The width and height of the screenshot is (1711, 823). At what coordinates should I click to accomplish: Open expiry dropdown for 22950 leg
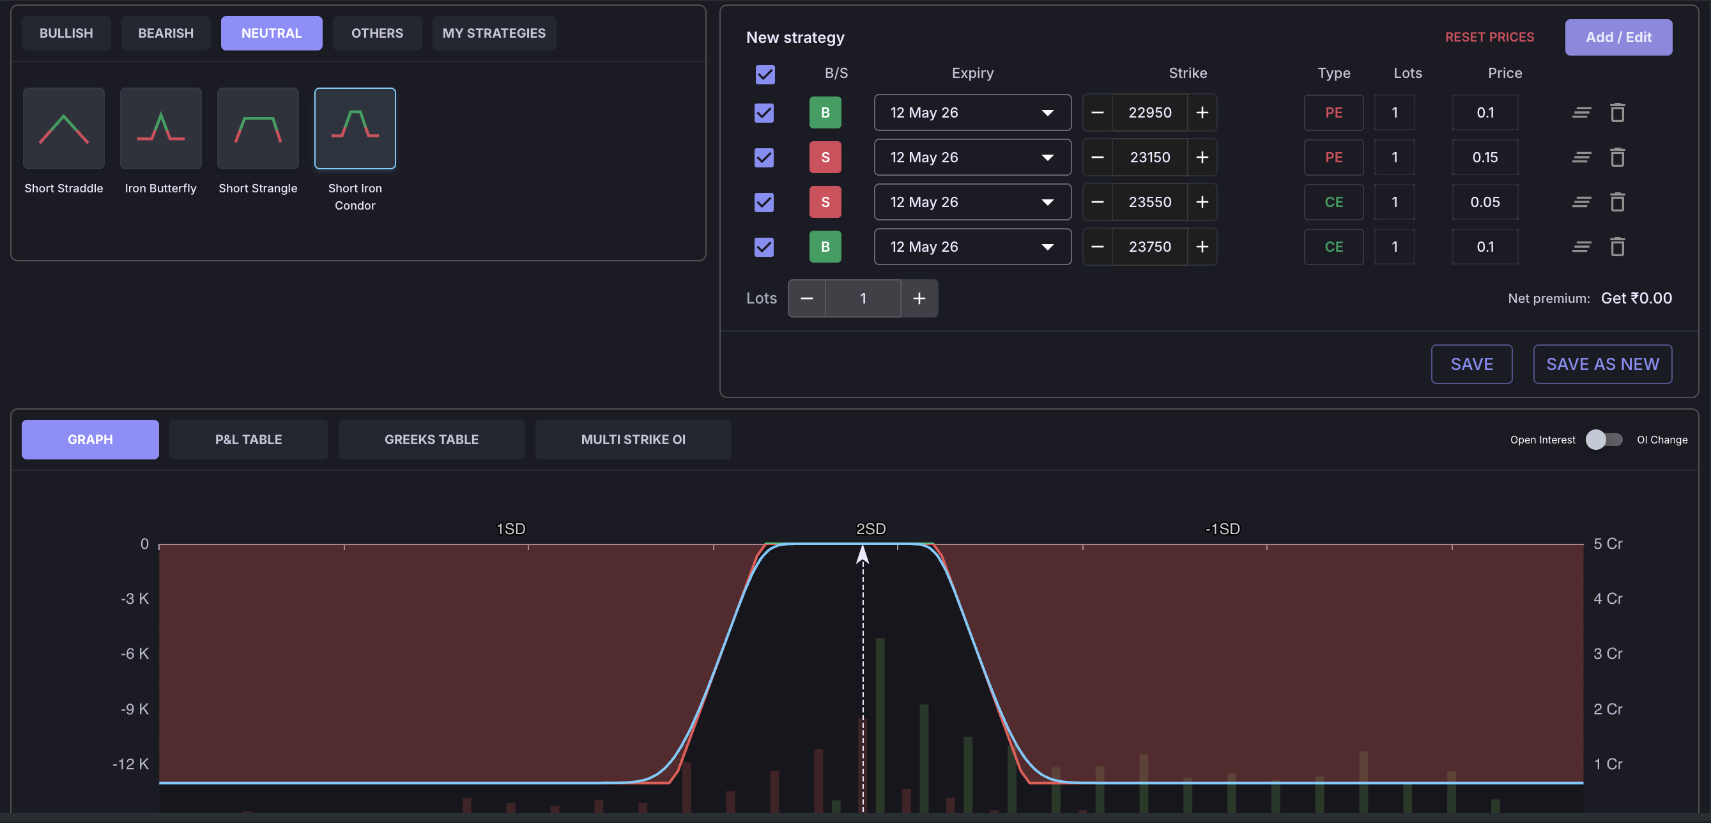pos(972,113)
